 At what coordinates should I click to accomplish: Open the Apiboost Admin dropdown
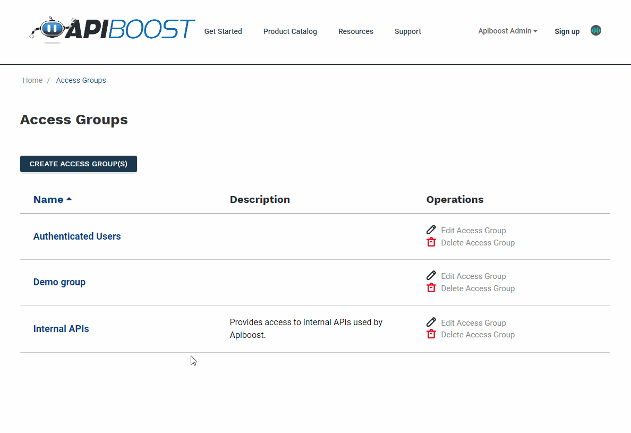tap(506, 31)
